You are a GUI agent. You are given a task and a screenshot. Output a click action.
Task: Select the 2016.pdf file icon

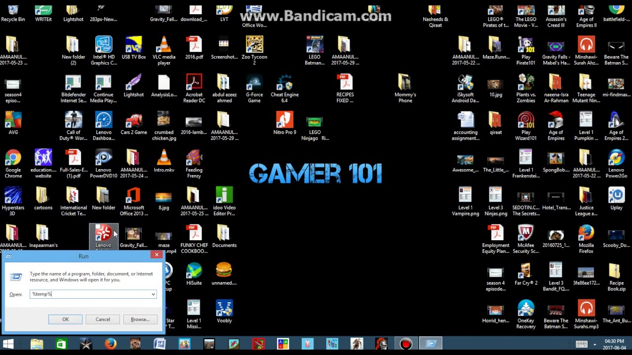pos(194,48)
